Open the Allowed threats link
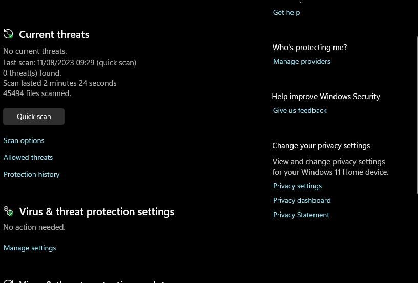The height and width of the screenshot is (283, 418). (x=28, y=157)
